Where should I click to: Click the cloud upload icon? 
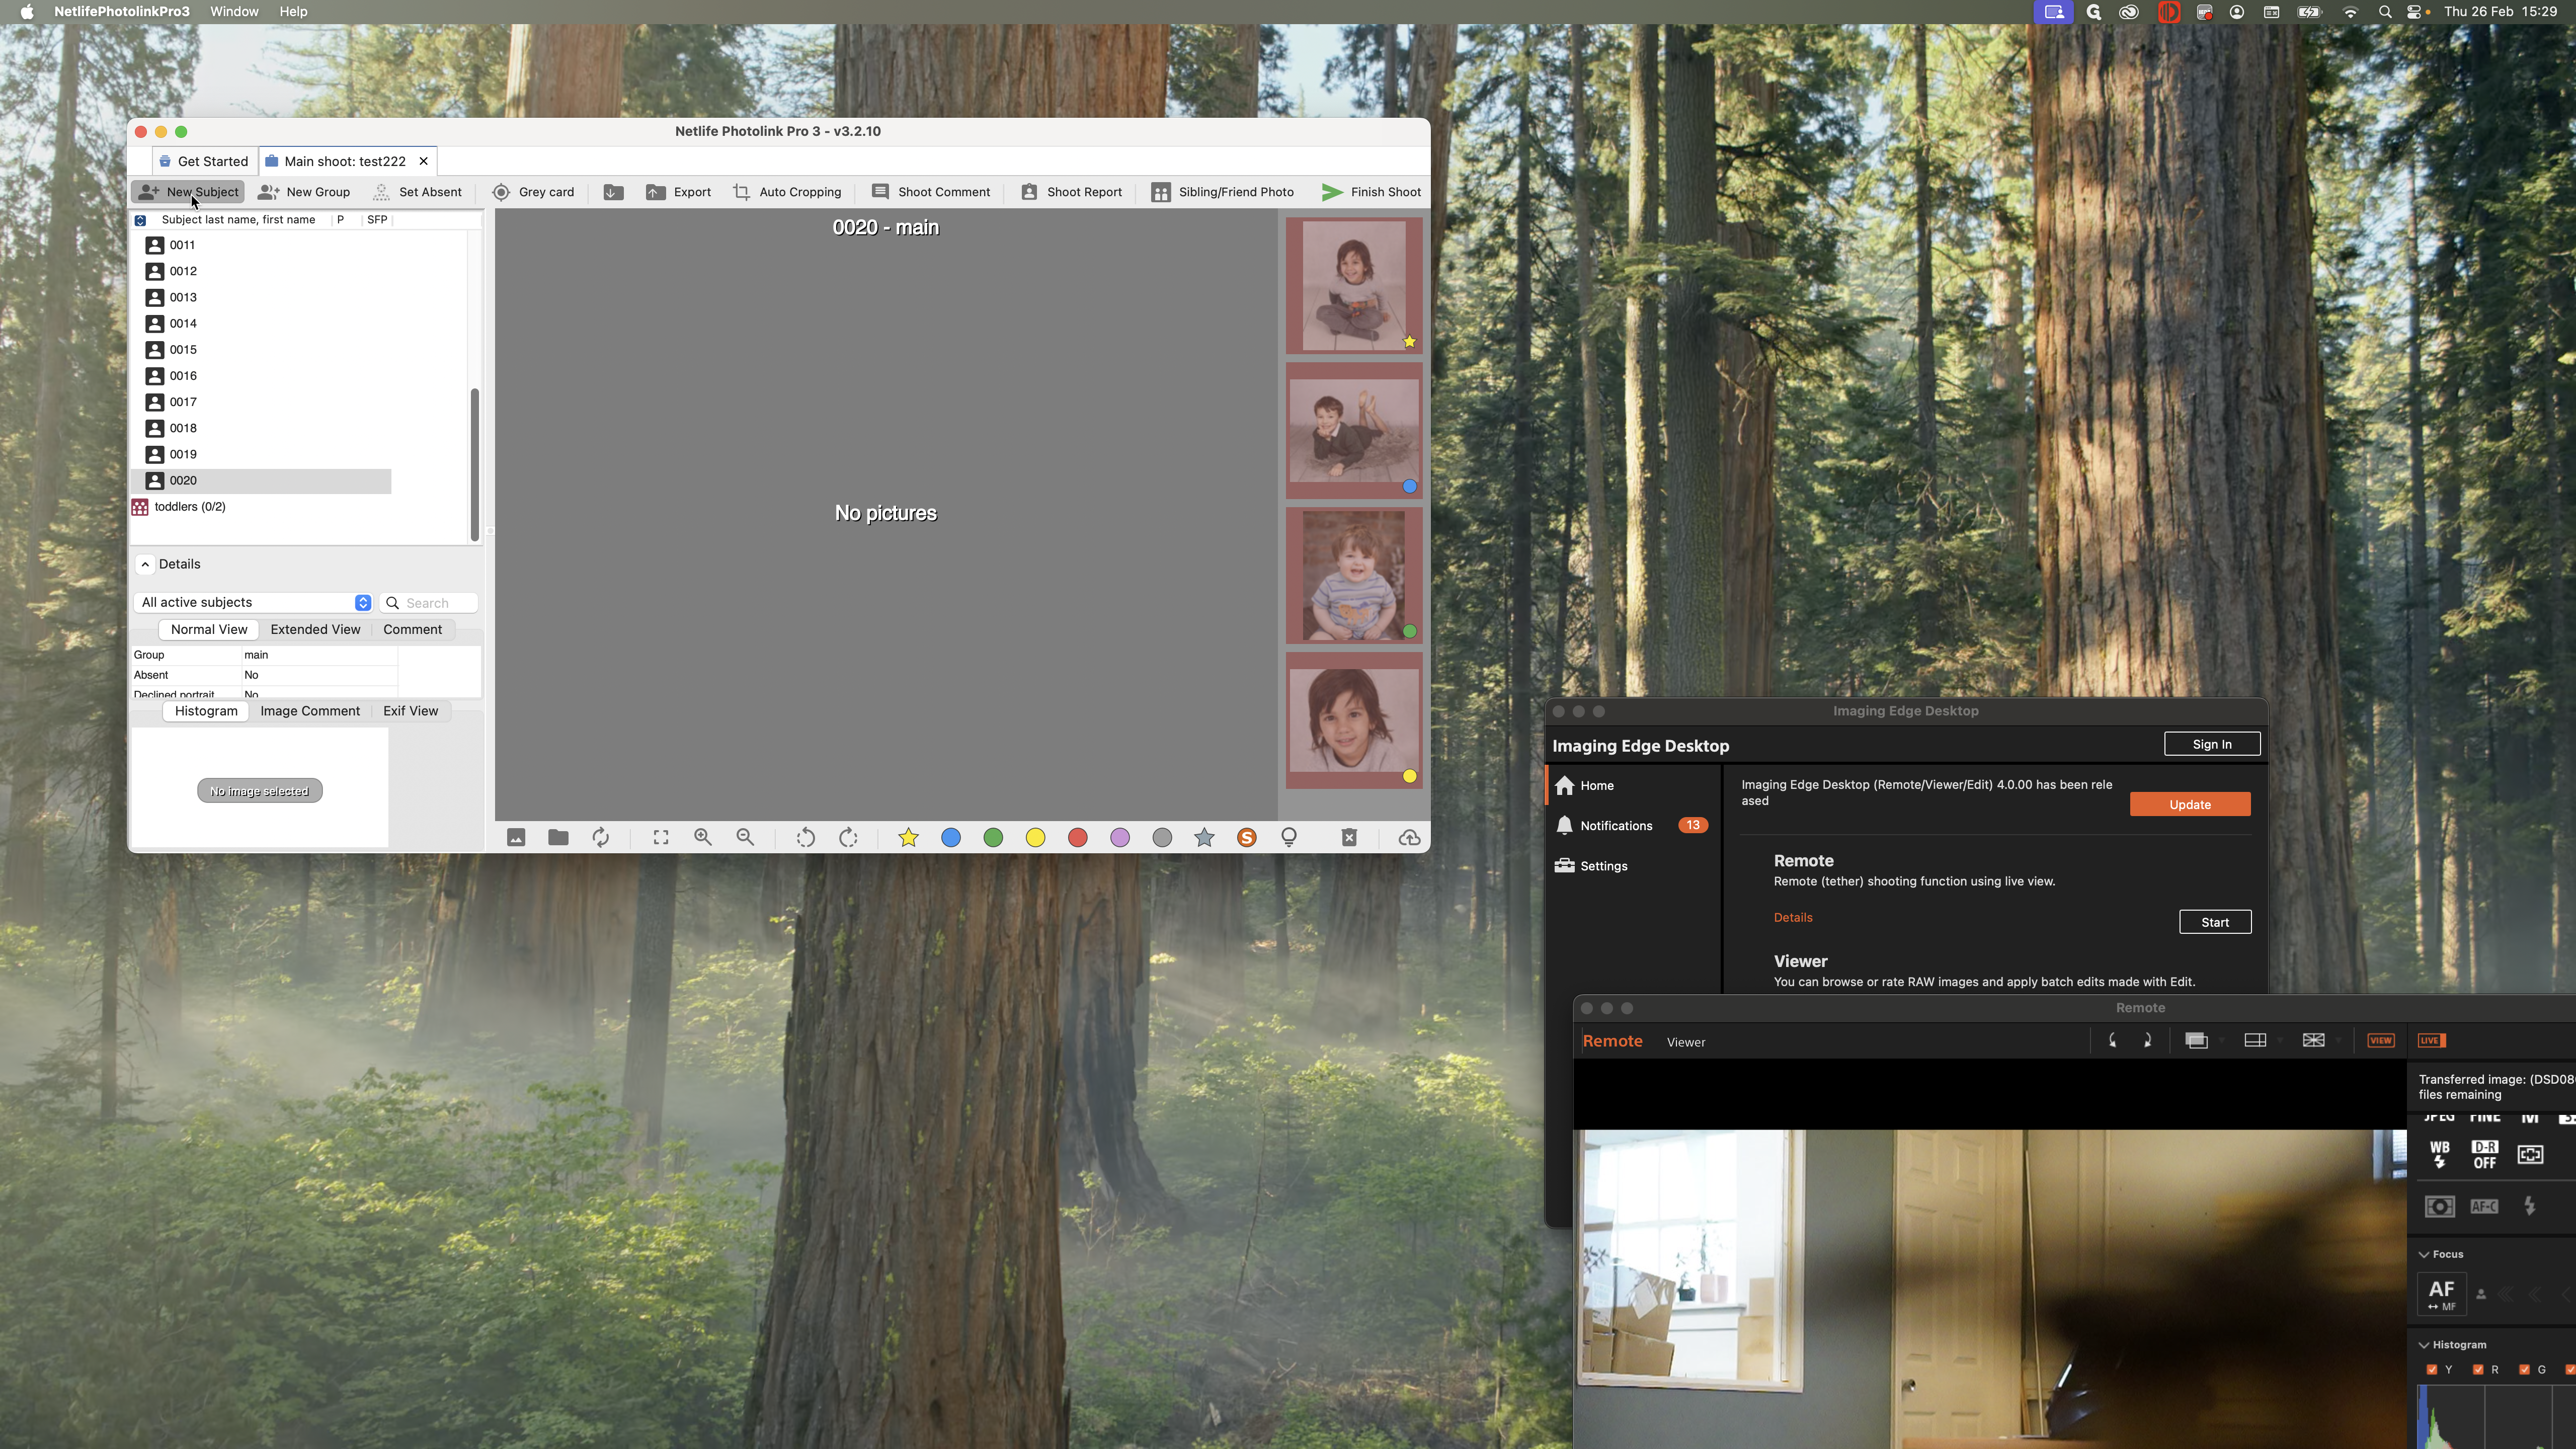(x=1409, y=838)
